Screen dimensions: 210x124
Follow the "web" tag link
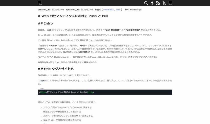118,9
